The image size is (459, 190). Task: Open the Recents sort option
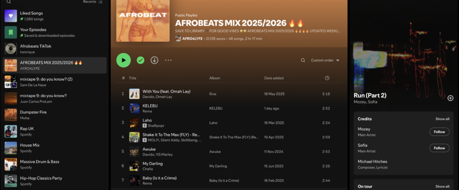pos(93,1)
